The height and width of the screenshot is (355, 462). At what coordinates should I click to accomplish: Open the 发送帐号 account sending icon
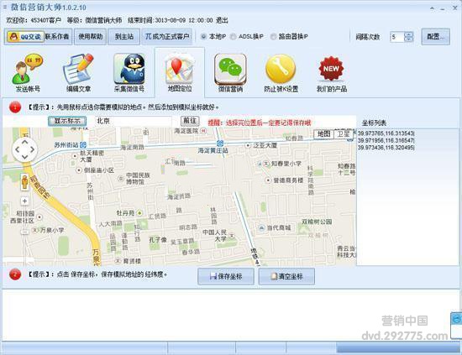[28, 73]
